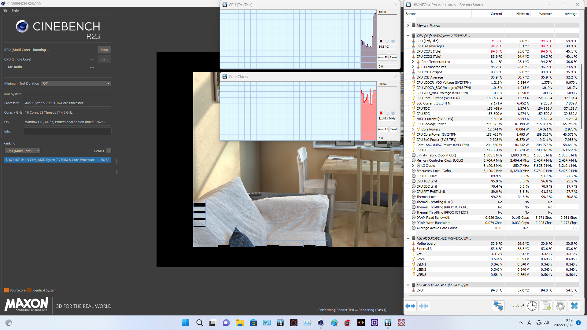Open the CPU (Multi Core) ranking dropdown
The width and height of the screenshot is (587, 330).
(x=22, y=151)
